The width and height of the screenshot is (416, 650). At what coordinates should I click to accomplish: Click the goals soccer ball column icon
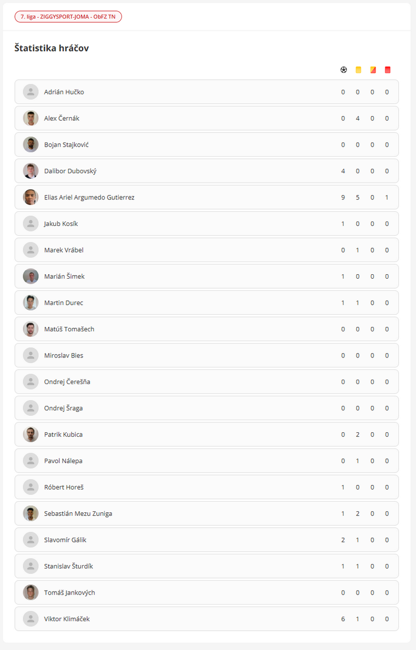[x=343, y=70]
